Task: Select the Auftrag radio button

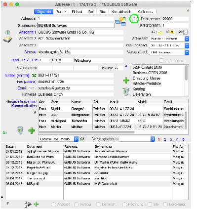Action: point(77,205)
